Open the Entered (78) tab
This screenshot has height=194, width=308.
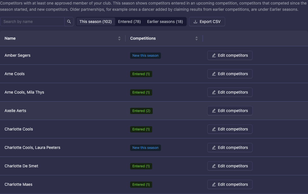click(x=129, y=22)
